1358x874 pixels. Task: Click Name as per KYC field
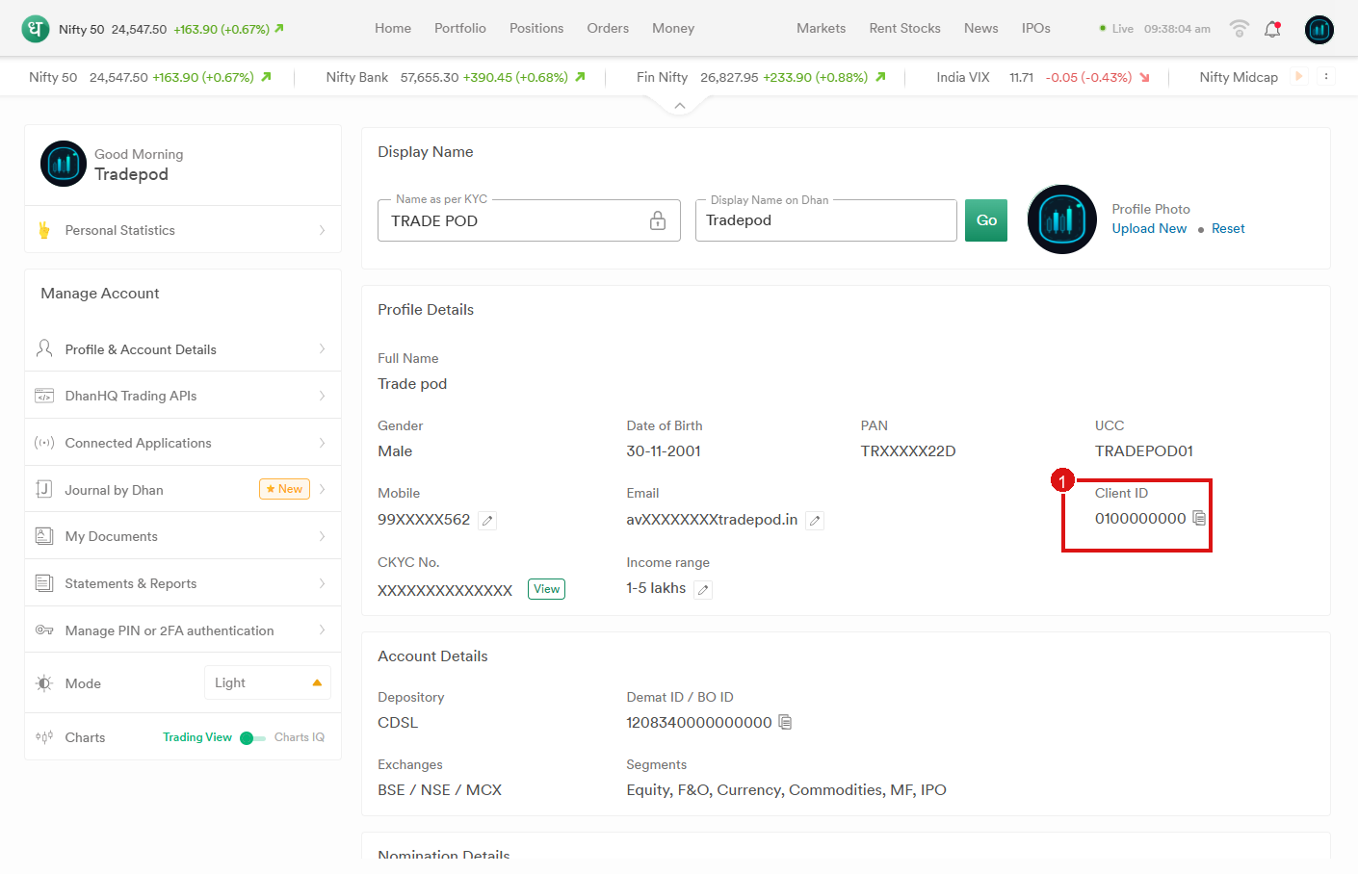529,220
